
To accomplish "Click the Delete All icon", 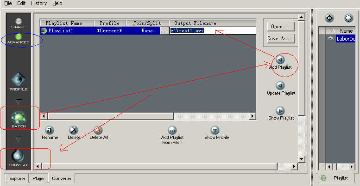I will click(x=98, y=130).
